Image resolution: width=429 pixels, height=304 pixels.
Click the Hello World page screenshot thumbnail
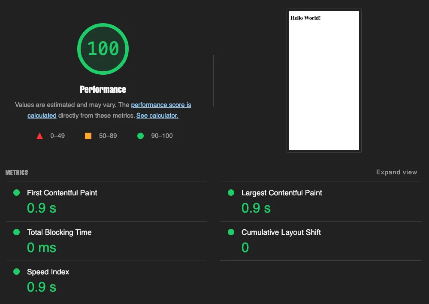coord(324,81)
